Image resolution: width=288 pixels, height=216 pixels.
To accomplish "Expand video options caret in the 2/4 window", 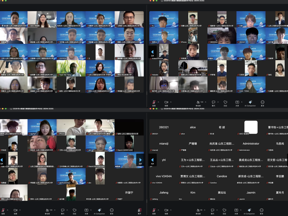I will click(x=171, y=102).
